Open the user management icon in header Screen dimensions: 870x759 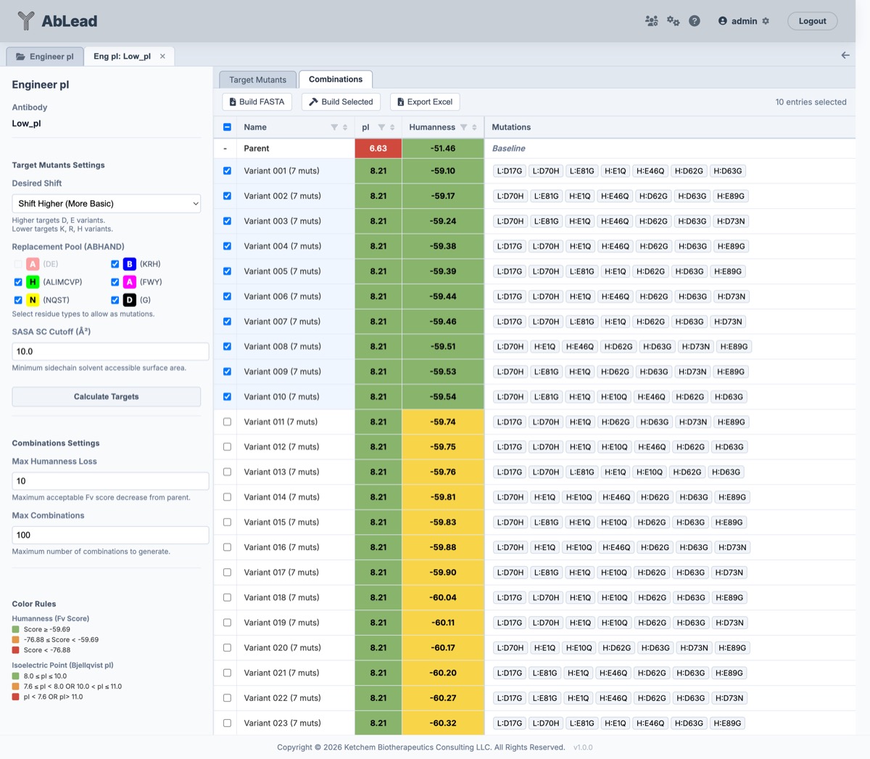point(651,21)
